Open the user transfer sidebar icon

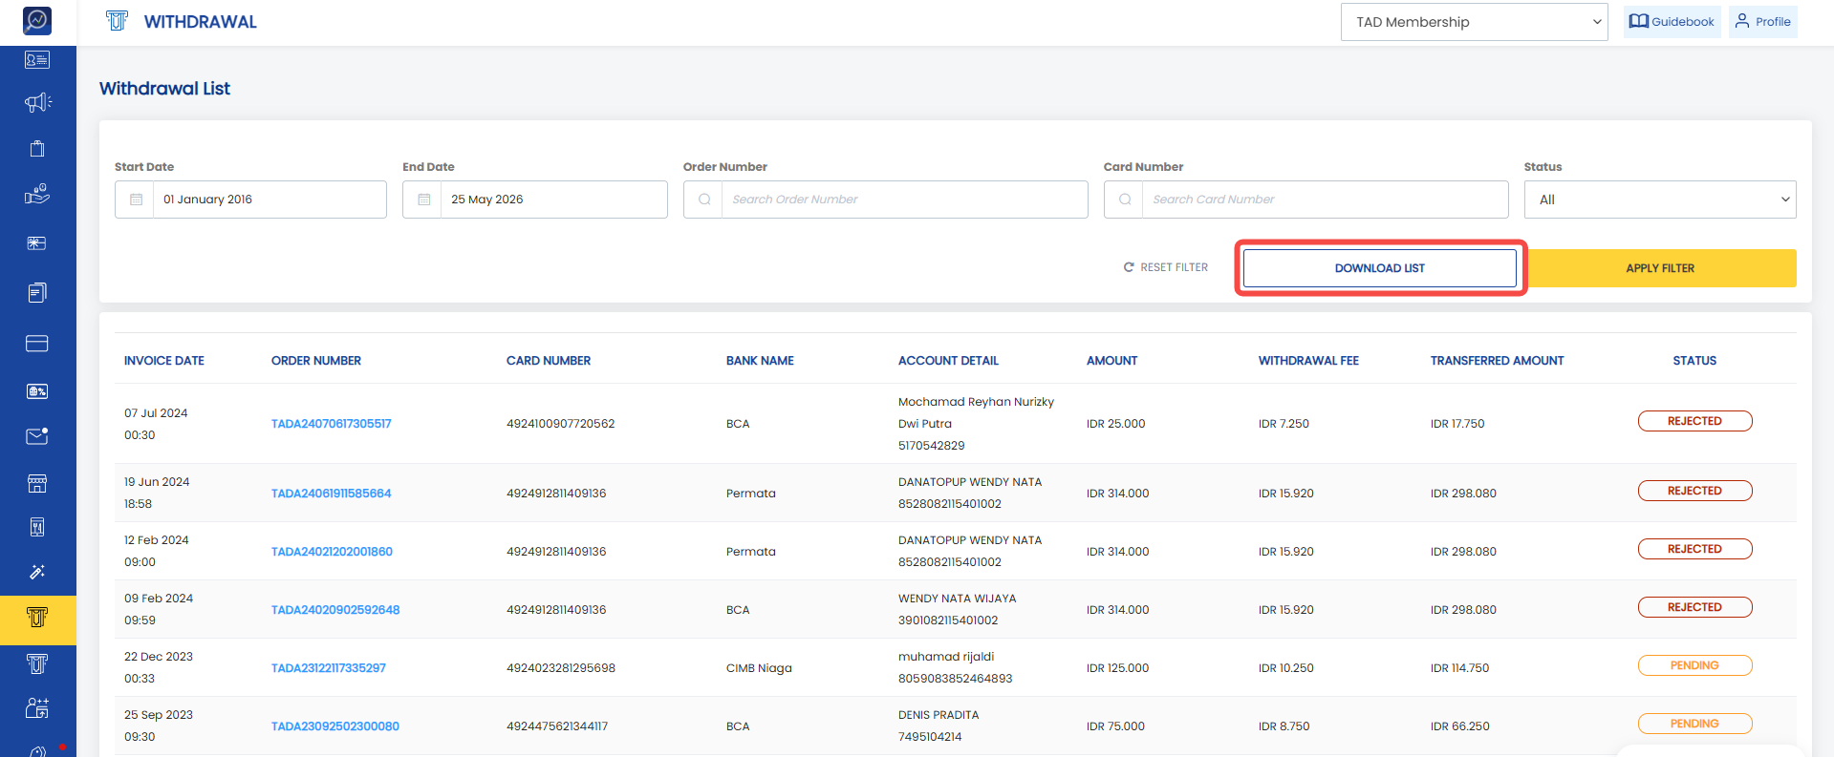37,707
